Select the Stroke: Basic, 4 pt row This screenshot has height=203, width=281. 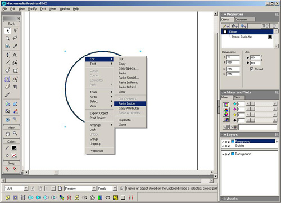click(x=247, y=37)
